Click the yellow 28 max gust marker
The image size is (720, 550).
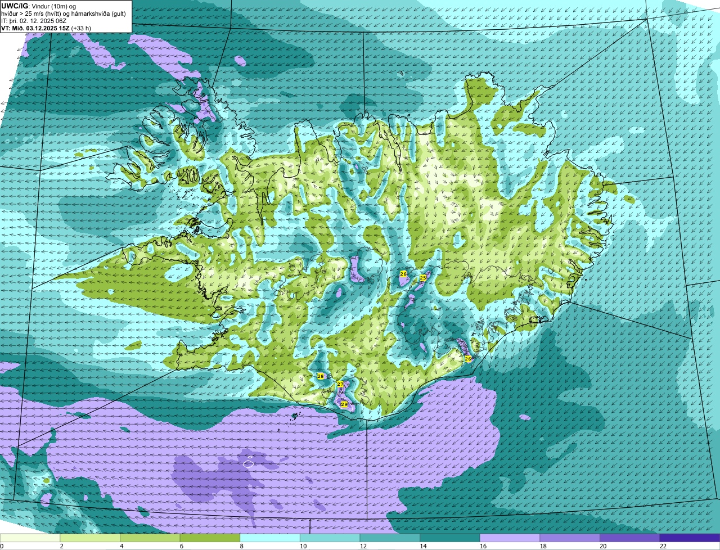pyautogui.click(x=321, y=376)
